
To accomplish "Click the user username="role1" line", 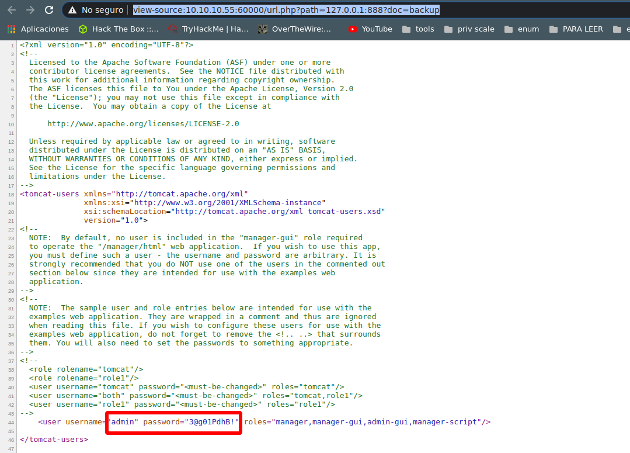I will (182, 404).
